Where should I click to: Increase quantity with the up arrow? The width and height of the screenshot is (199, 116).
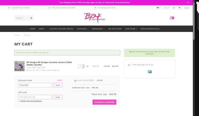[x=83, y=65]
